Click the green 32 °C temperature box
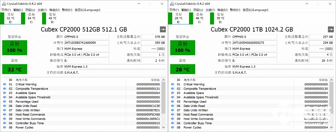 pos(15,69)
